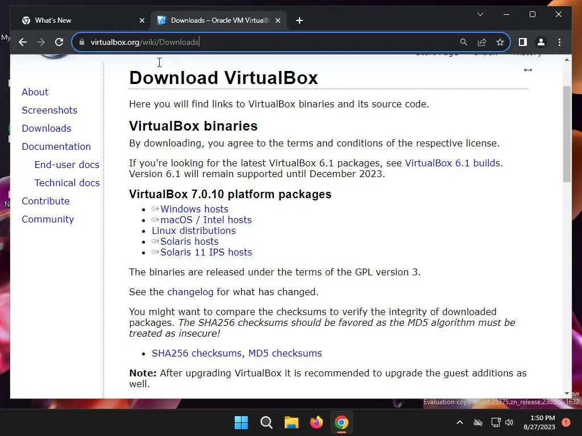Visit the Community sidebar link
This screenshot has height=436, width=582.
coord(48,219)
